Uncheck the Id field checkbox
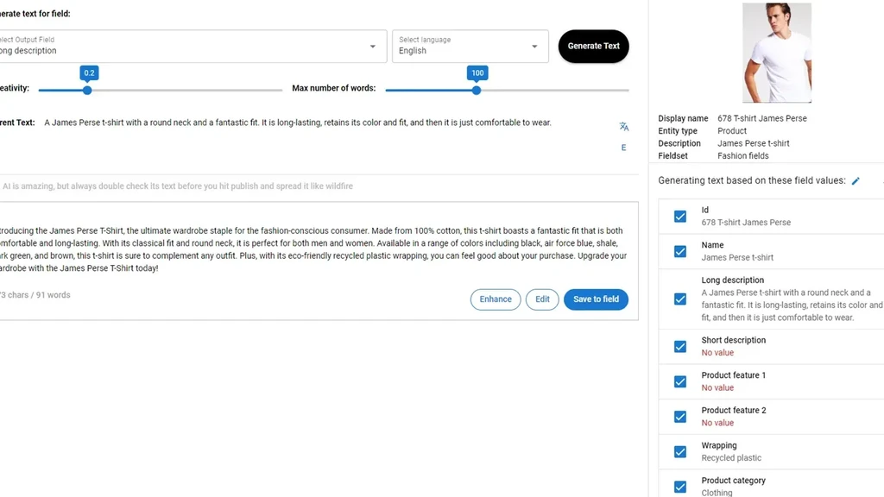884x497 pixels. (x=680, y=217)
